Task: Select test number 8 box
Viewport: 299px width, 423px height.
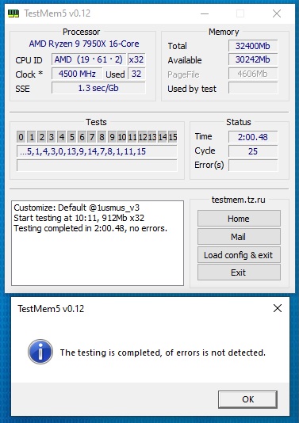Action: 102,137
